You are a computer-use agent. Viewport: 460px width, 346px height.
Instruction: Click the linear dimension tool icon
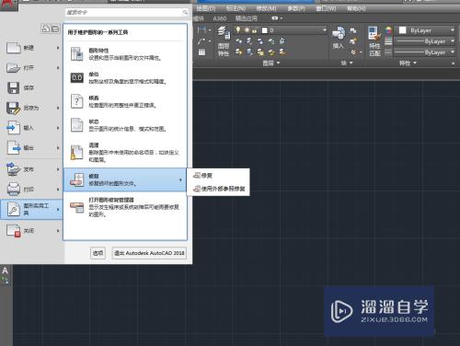201,29
